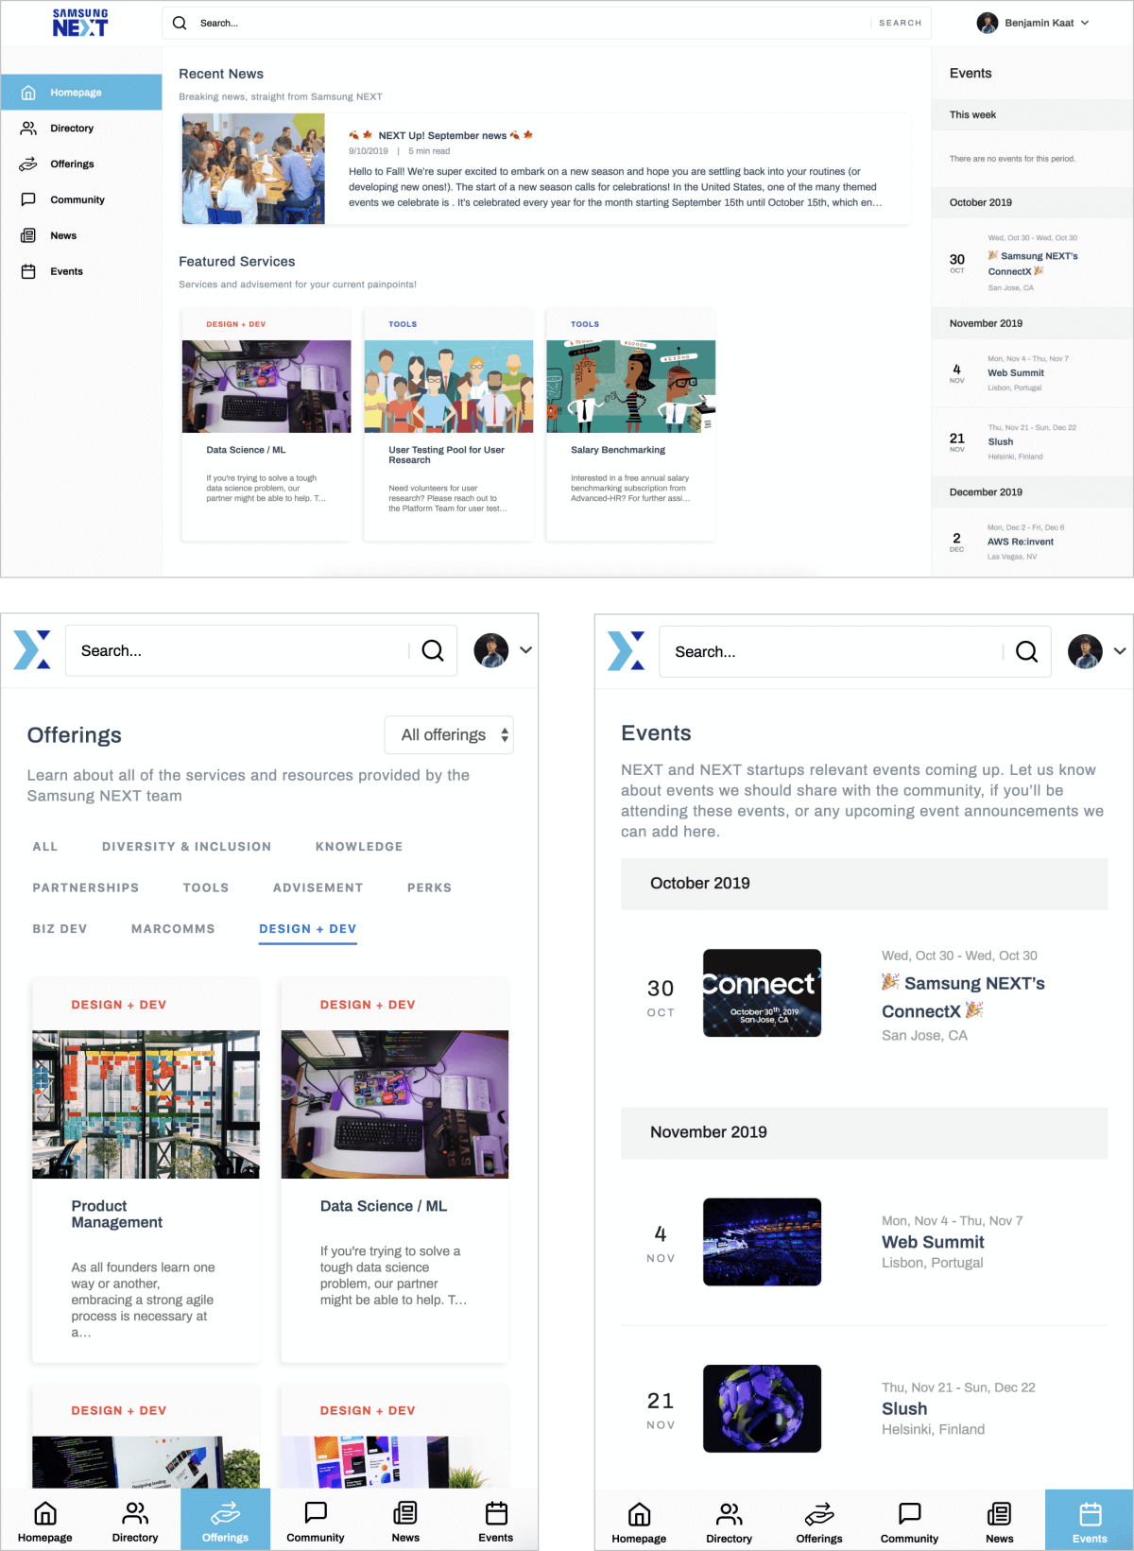Viewport: 1134px width, 1551px height.
Task: Click the Samsung NEXT logo in desktop header
Action: coord(80,23)
